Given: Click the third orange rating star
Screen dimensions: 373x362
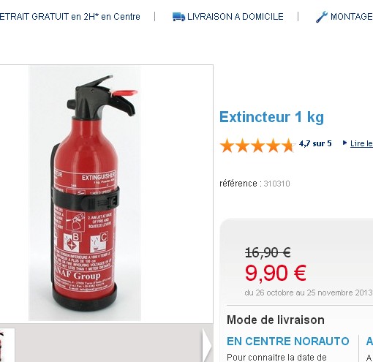Looking at the screenshot, I should [x=257, y=146].
